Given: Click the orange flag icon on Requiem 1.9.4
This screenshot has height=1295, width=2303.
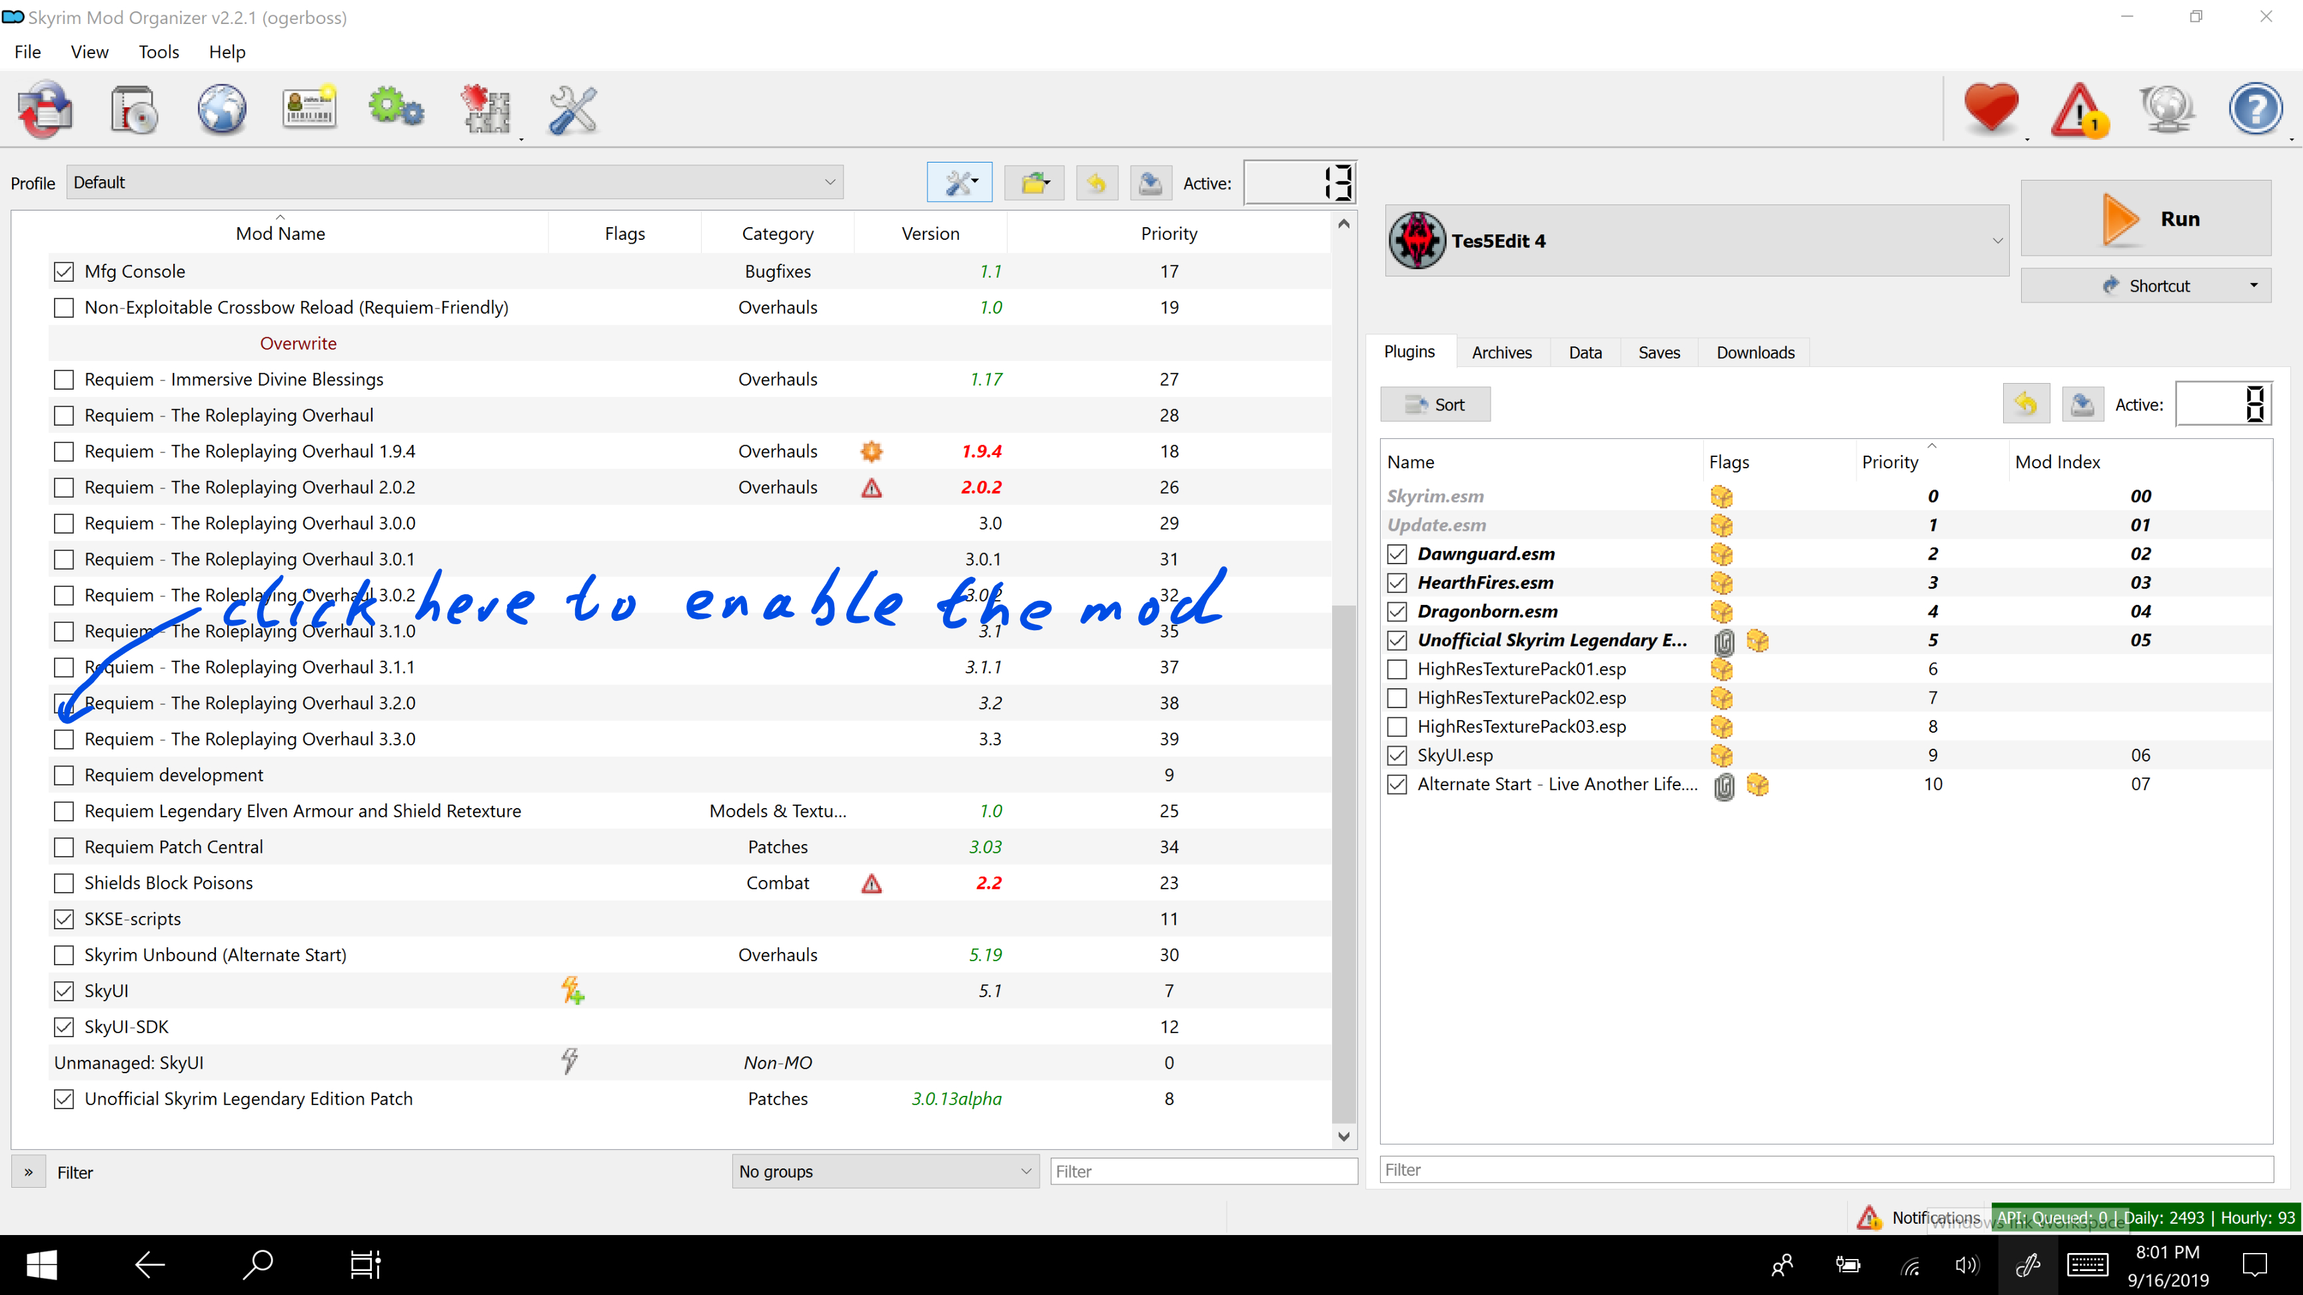Looking at the screenshot, I should click(x=872, y=452).
